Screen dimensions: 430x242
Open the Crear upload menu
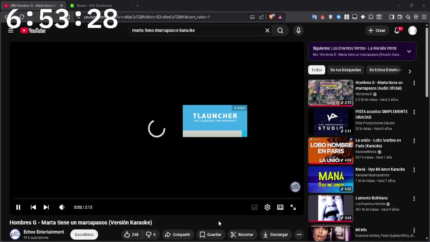click(377, 31)
